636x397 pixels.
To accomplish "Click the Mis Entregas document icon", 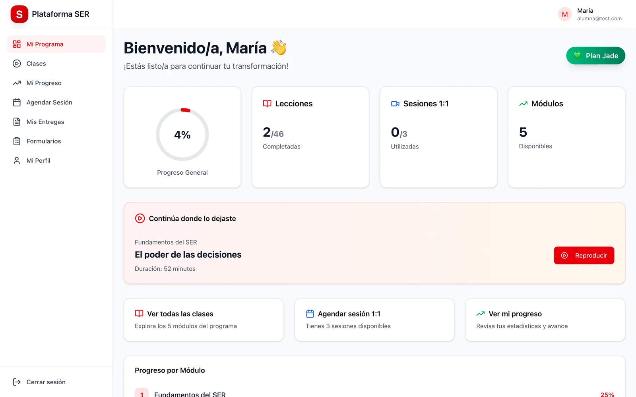I will 17,122.
